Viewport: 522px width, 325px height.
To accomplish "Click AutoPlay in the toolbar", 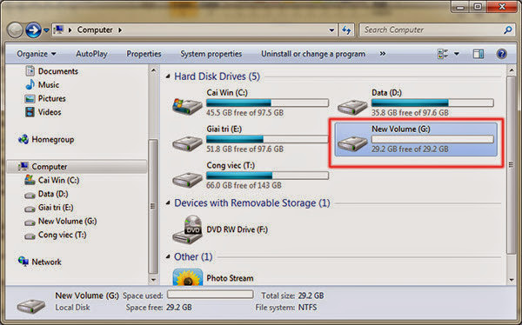I will tap(91, 54).
